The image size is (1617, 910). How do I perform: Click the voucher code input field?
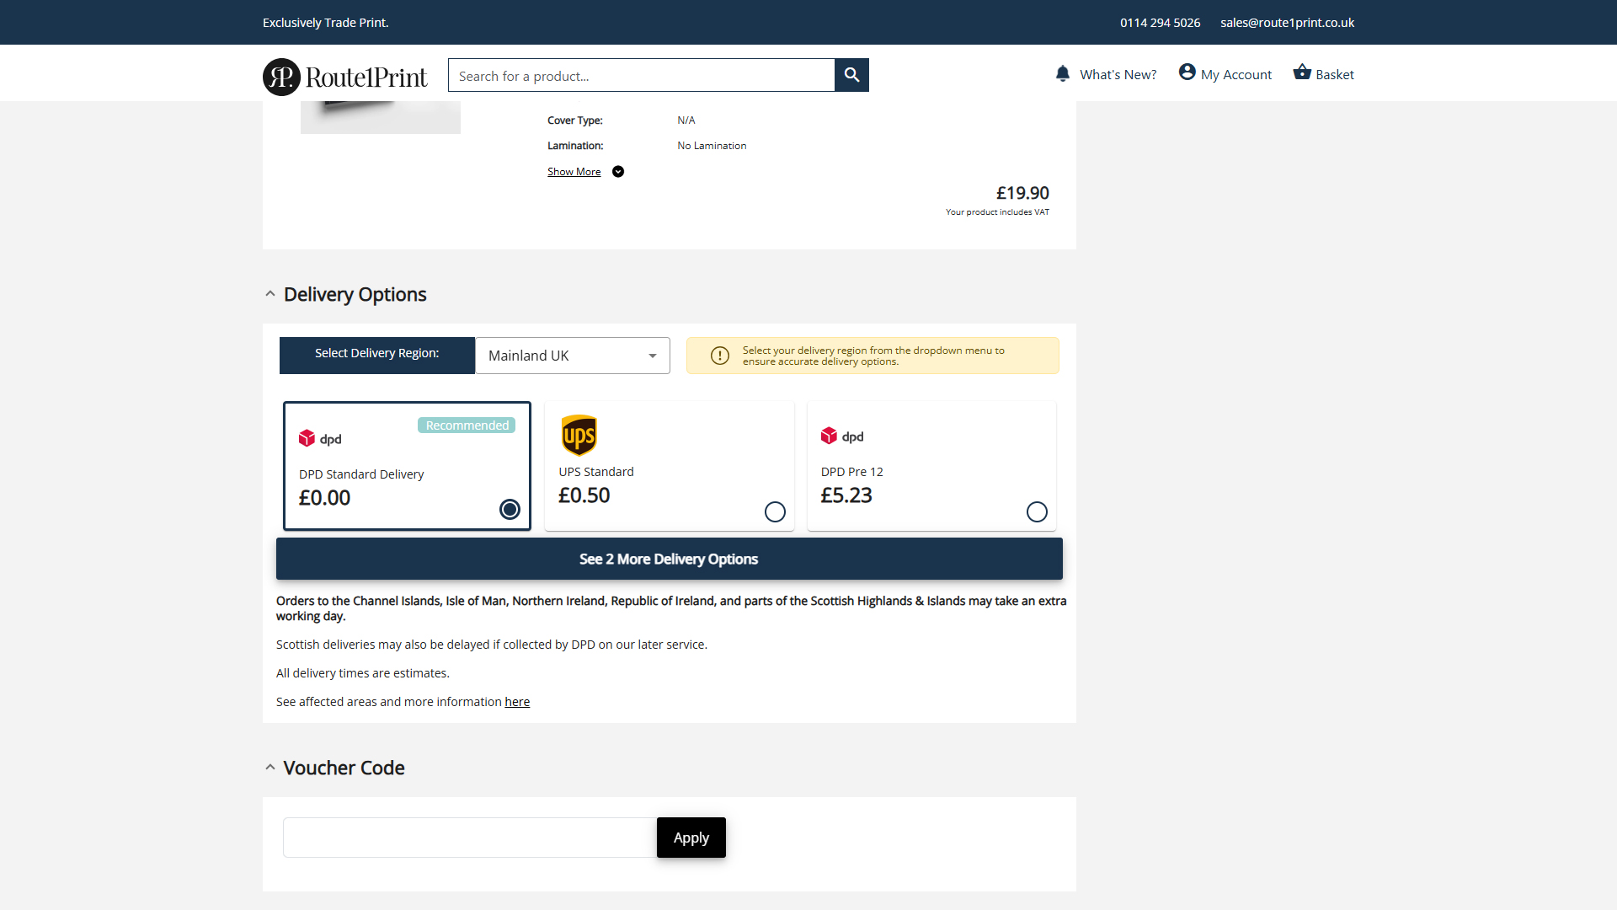[470, 838]
